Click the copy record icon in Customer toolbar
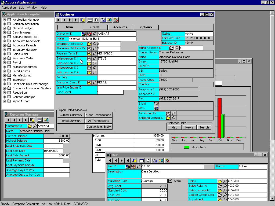The width and height of the screenshot is (275, 206). (103, 20)
